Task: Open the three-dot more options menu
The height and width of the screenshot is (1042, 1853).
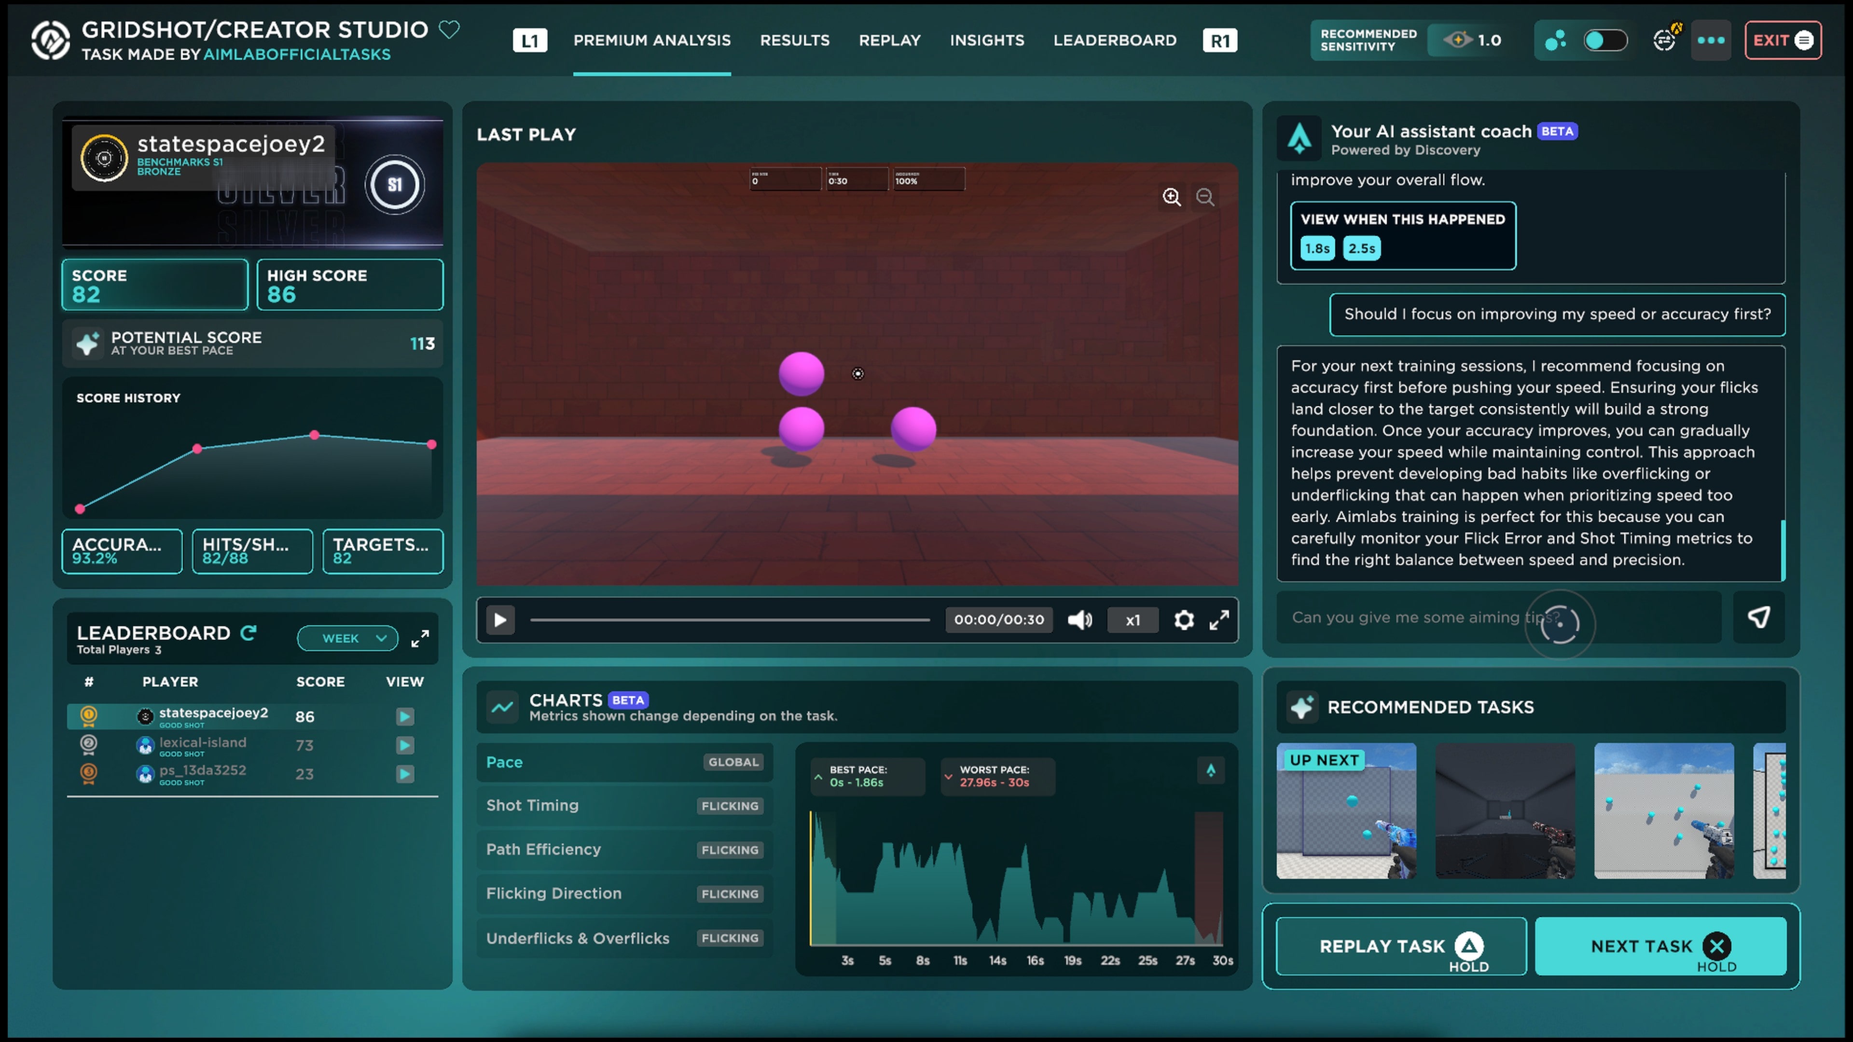Action: tap(1711, 40)
